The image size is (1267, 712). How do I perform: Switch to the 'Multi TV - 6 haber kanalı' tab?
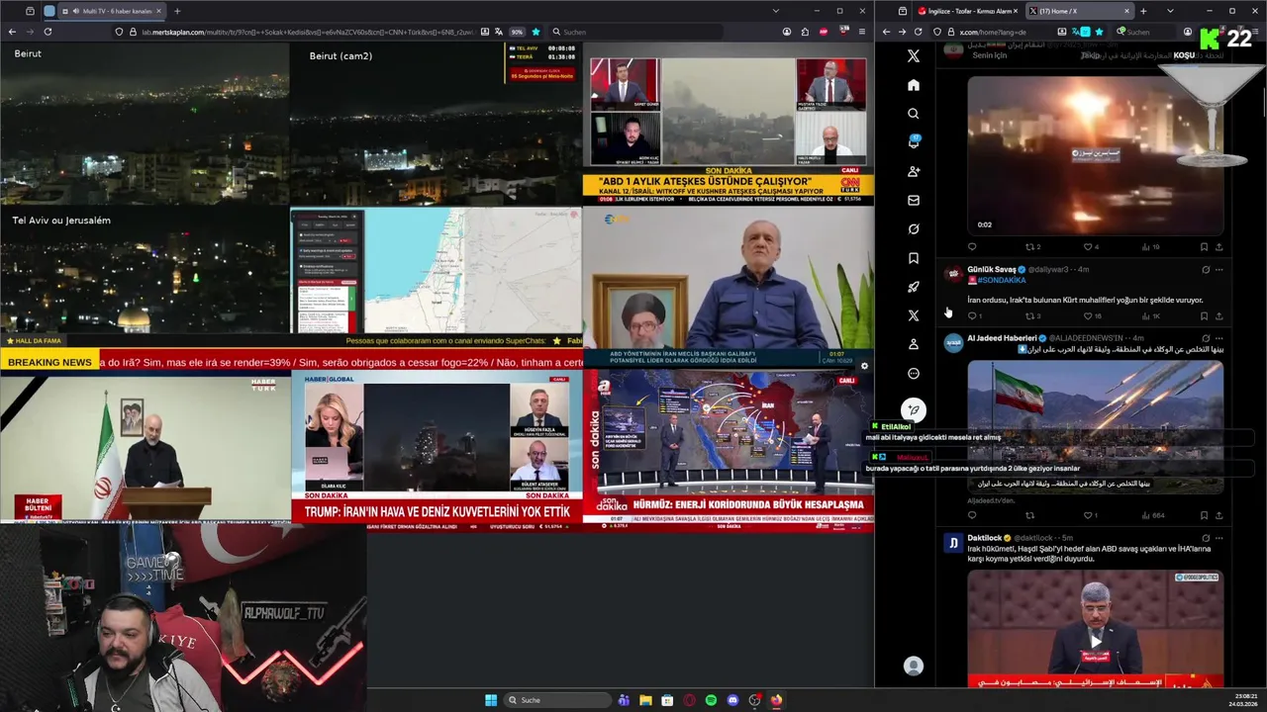(x=113, y=11)
